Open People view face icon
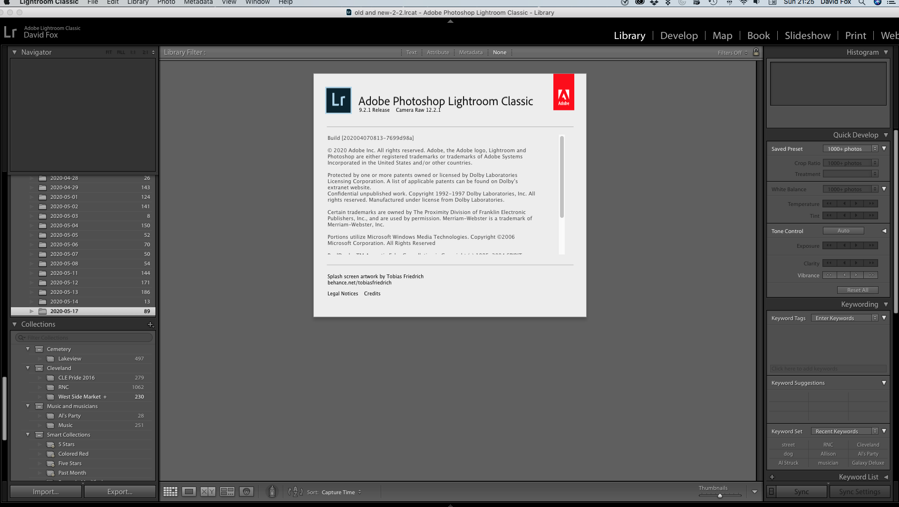The image size is (899, 507). 246,492
